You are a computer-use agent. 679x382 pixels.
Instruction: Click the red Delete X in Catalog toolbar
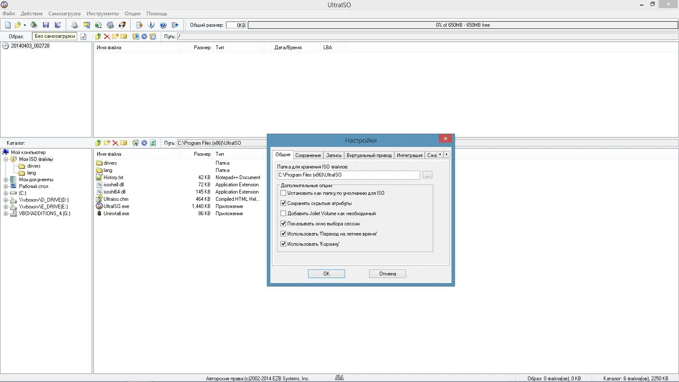(x=115, y=143)
